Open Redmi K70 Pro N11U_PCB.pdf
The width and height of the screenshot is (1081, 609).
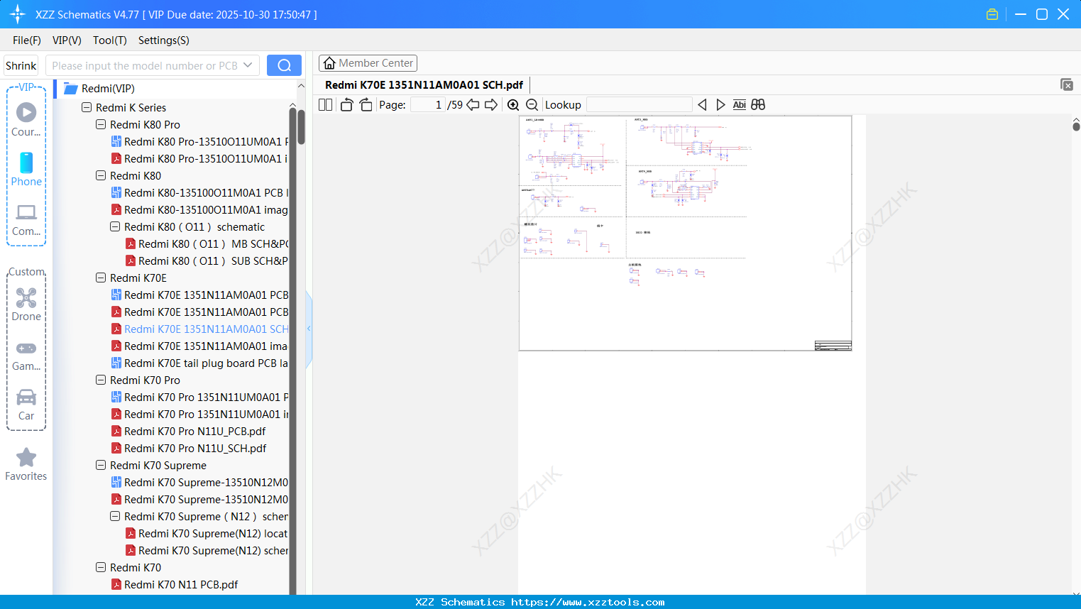click(188, 431)
